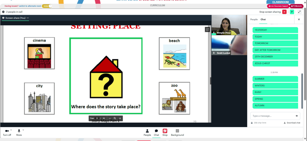Click the green P participant badge
Image resolution: width=307 pixels, height=141 pixels.
pos(292,12)
